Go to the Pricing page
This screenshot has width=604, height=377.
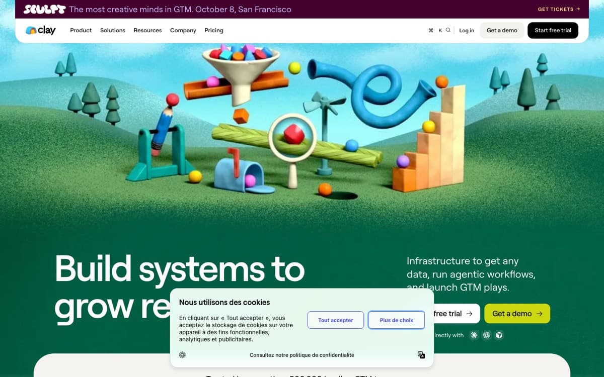[214, 30]
